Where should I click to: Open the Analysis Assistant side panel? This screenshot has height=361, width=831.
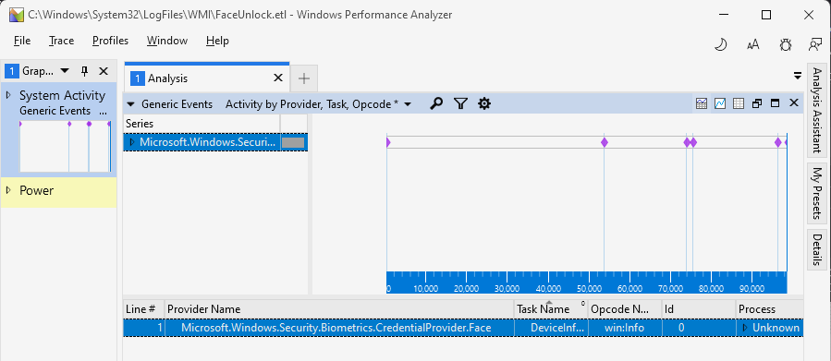point(817,110)
